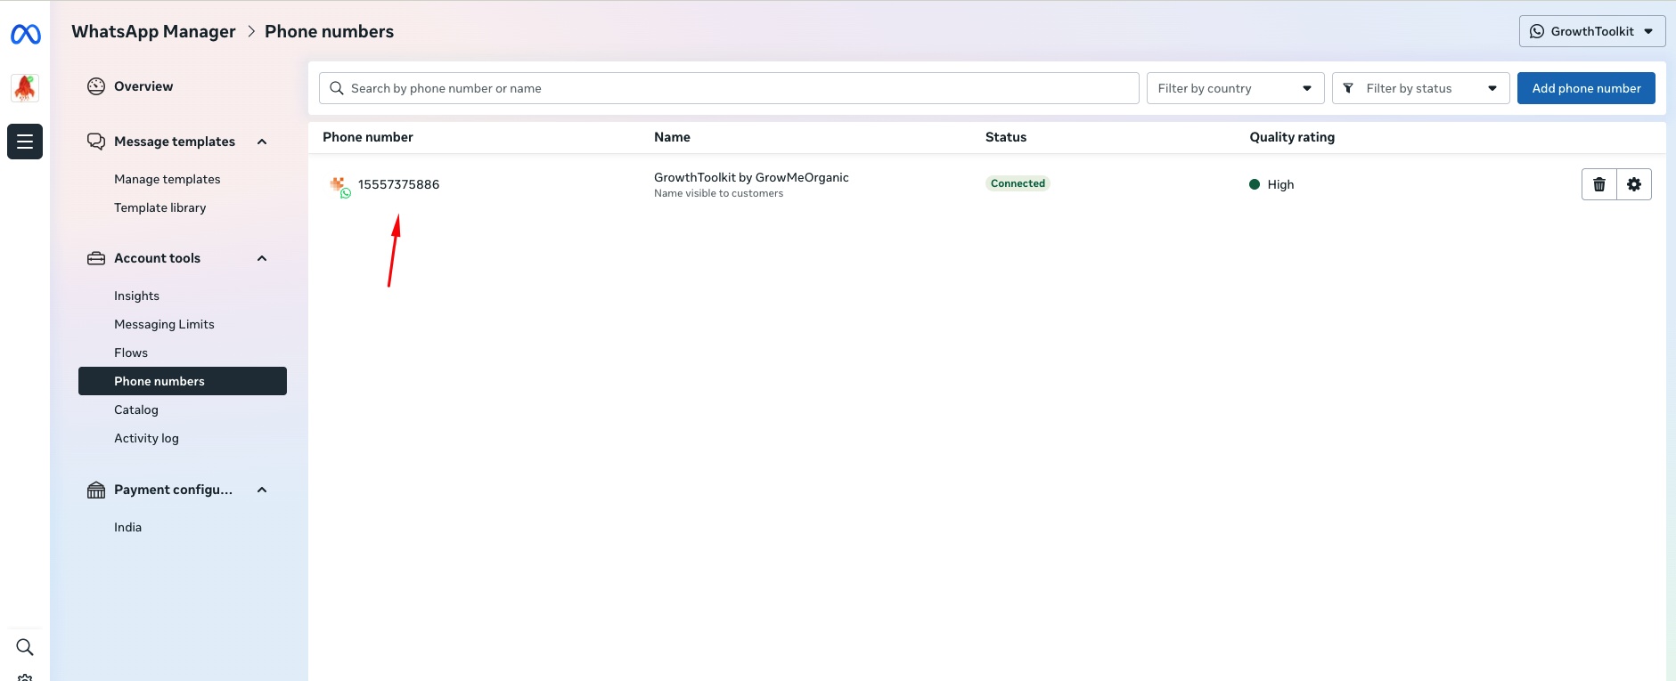Image resolution: width=1676 pixels, height=681 pixels.
Task: Focus the phone number search field
Action: click(x=729, y=88)
